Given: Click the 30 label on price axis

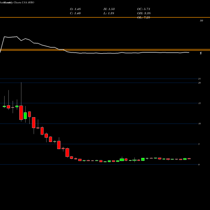Looking at the screenshot, I should tap(201, 21).
